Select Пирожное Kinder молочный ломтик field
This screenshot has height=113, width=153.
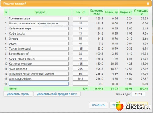pyautogui.click(x=39, y=74)
